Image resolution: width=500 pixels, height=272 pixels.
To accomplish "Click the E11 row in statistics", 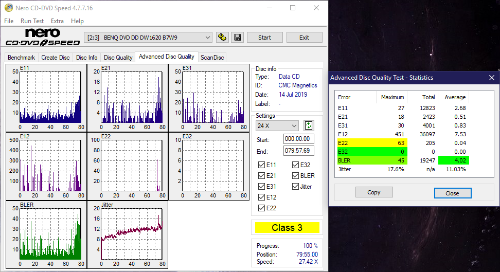I will [x=403, y=108].
